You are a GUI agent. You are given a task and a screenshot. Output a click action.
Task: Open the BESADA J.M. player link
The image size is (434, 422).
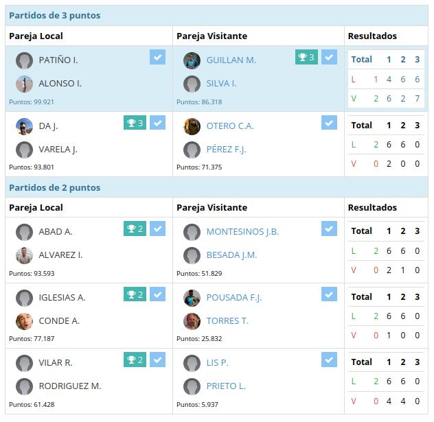[231, 255]
